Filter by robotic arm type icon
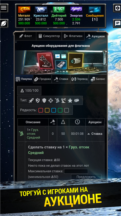Viewport: 121px width, 216px height. (x=64, y=100)
